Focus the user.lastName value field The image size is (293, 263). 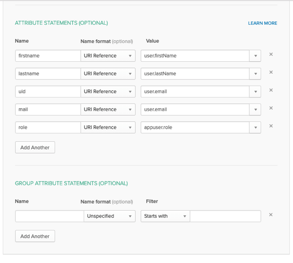(195, 73)
